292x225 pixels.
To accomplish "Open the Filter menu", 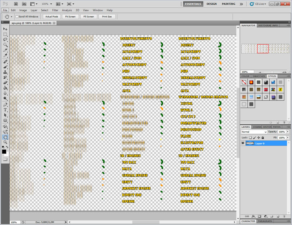I will tap(55, 10).
